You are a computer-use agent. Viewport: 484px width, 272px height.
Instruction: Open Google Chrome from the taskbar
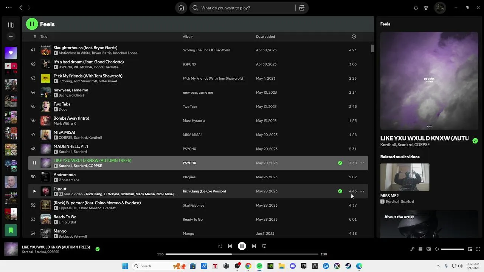pos(248,266)
